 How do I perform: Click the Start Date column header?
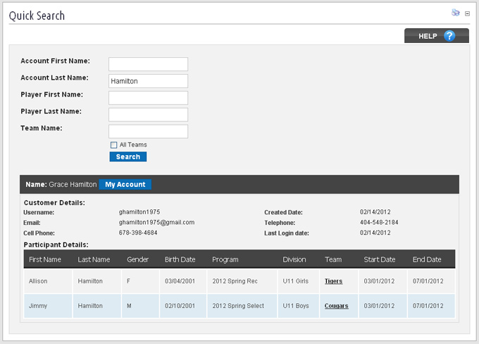pos(380,259)
